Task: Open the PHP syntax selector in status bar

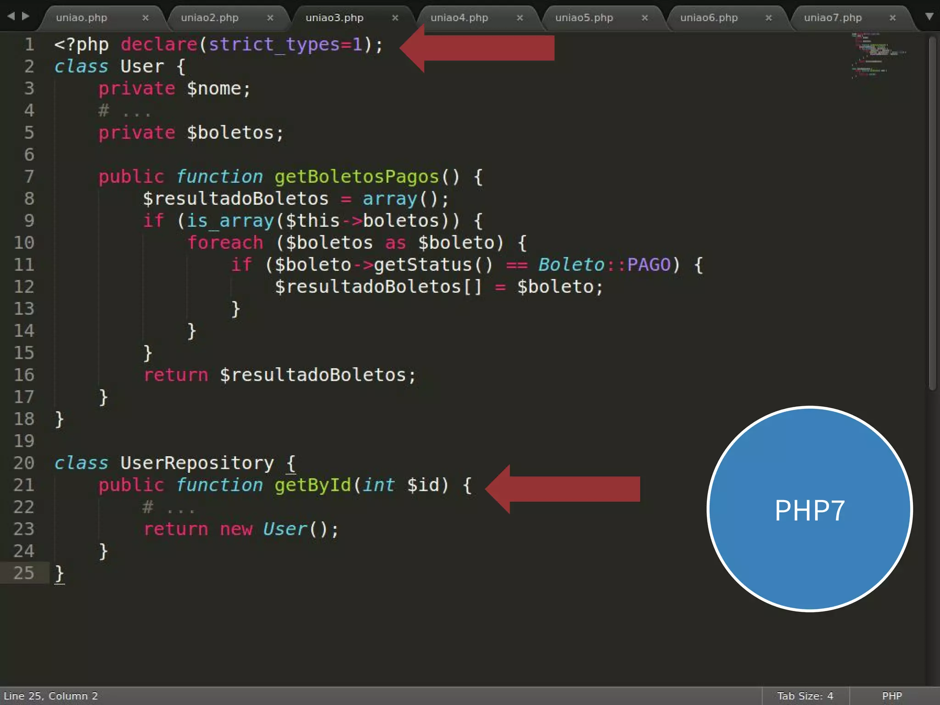Action: coord(892,696)
